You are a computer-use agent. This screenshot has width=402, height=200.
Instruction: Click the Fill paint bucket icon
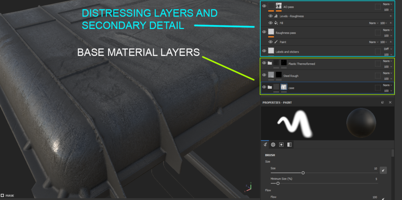click(x=276, y=23)
